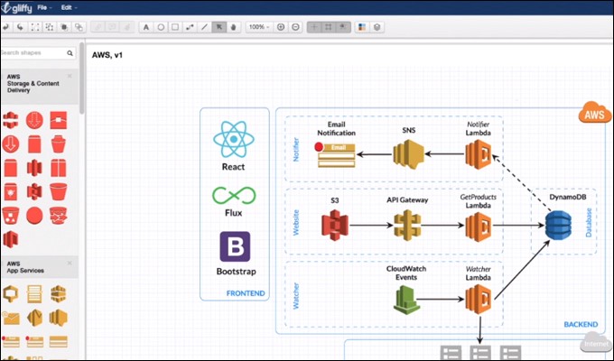
Task: Click the FRONTEND label
Action: [x=246, y=293]
